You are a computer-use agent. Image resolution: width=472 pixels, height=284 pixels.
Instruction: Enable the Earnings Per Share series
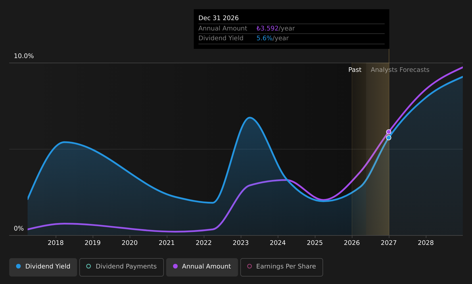tap(282, 267)
